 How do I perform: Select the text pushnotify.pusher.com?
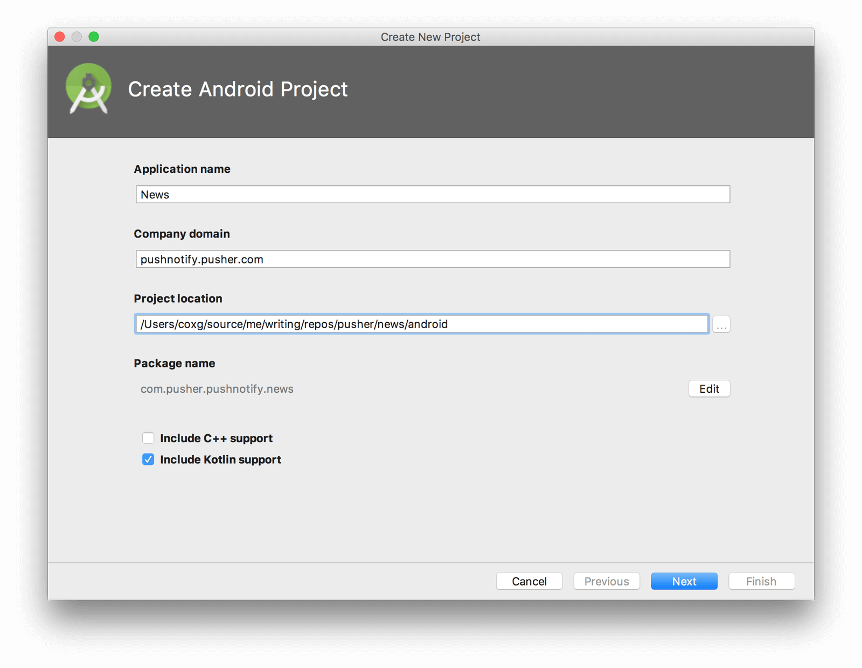click(201, 259)
